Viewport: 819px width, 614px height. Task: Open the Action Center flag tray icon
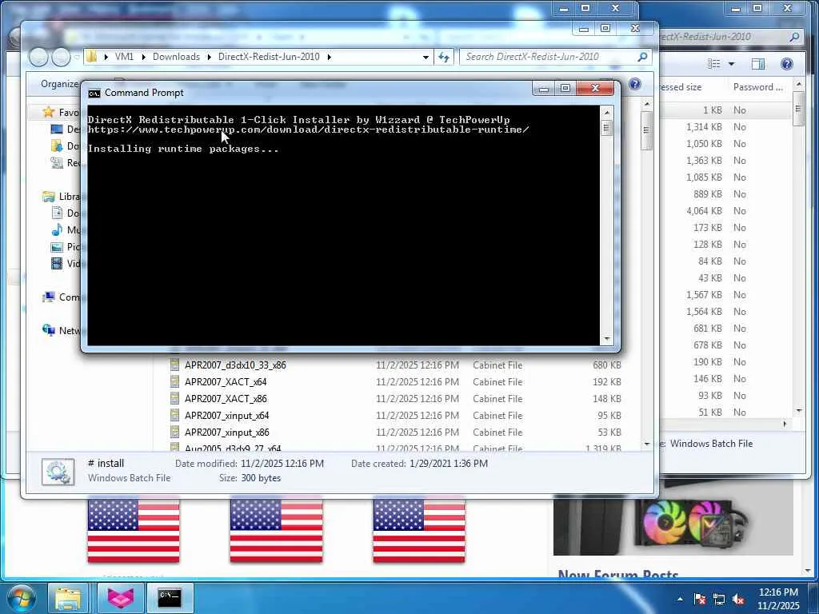coord(699,599)
